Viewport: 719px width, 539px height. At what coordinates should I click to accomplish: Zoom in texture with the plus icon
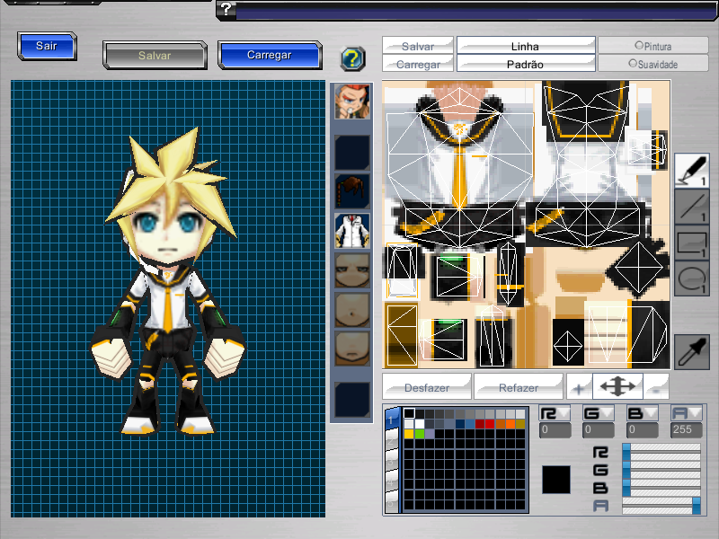tap(579, 388)
